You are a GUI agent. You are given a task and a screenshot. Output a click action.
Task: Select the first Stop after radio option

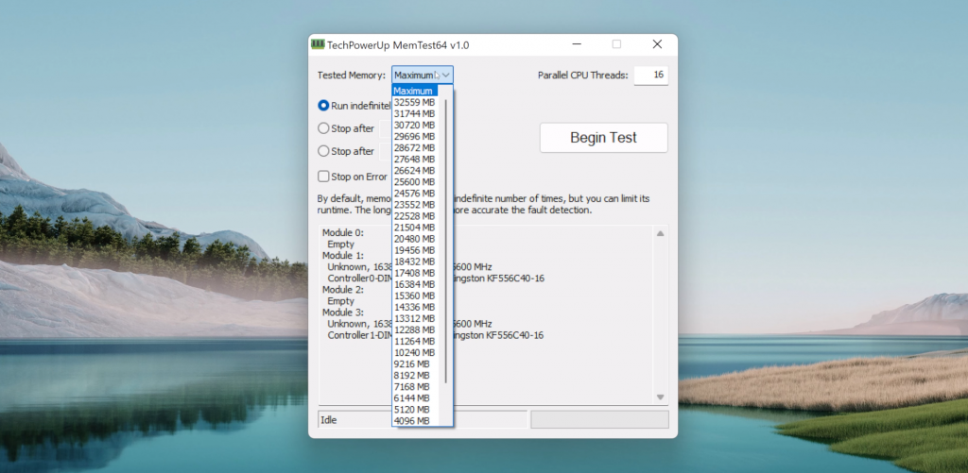pos(323,128)
